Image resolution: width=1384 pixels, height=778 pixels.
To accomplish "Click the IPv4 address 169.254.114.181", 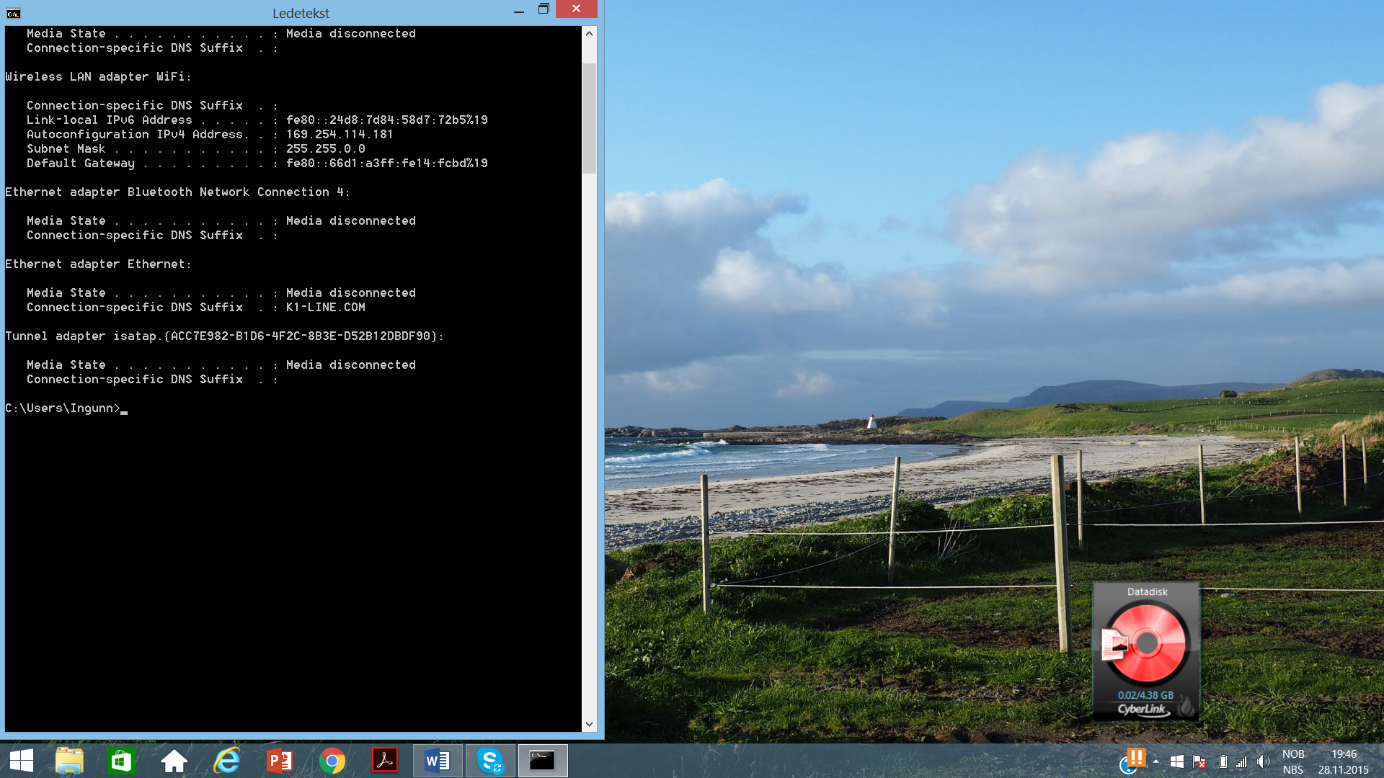I will click(340, 135).
